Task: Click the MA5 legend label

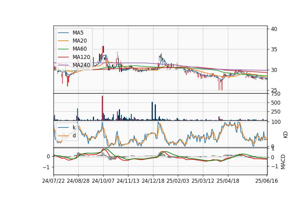Action: coord(78,33)
